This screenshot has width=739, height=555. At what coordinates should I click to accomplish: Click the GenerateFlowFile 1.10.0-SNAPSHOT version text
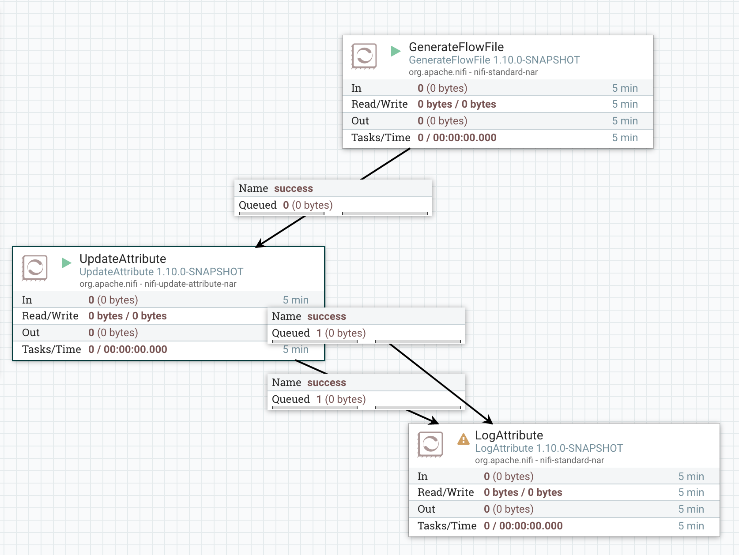(494, 60)
